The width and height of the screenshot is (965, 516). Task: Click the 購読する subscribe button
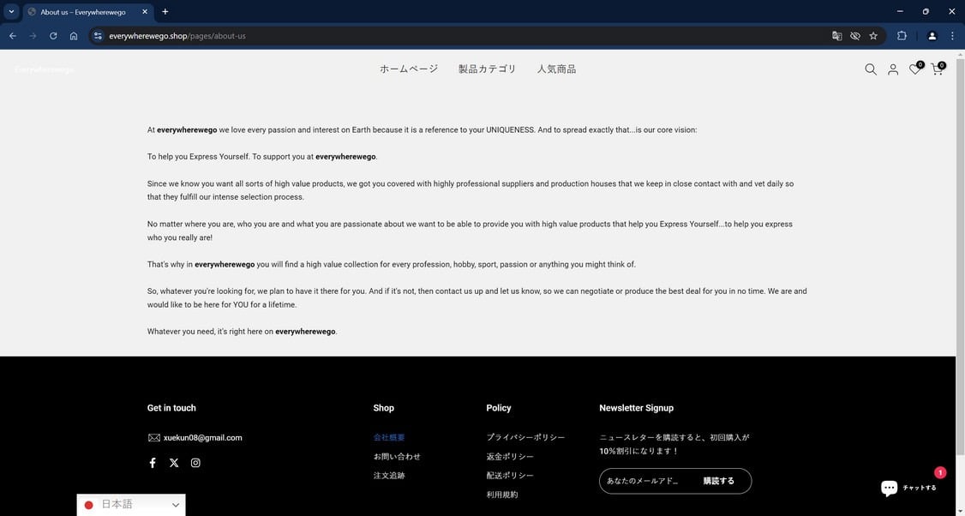tap(719, 481)
